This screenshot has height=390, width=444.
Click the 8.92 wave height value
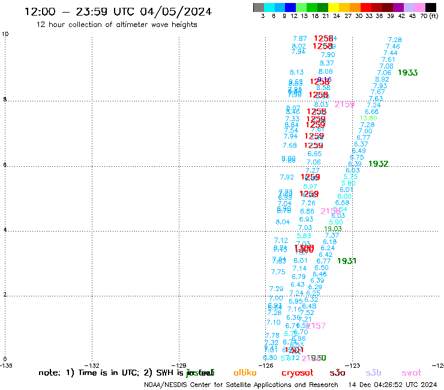[x=382, y=79]
